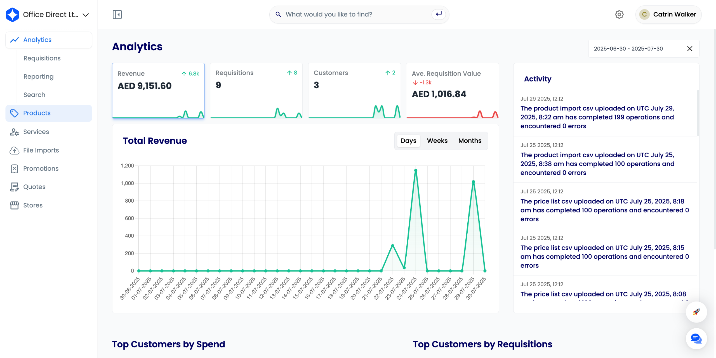Open the date range picker
Viewport: 716px width, 358px height.
pos(628,49)
